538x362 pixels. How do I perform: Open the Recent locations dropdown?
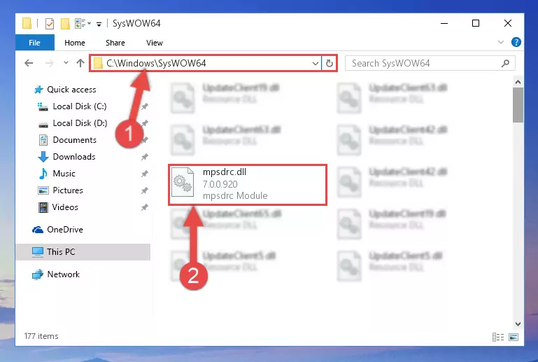click(x=66, y=63)
